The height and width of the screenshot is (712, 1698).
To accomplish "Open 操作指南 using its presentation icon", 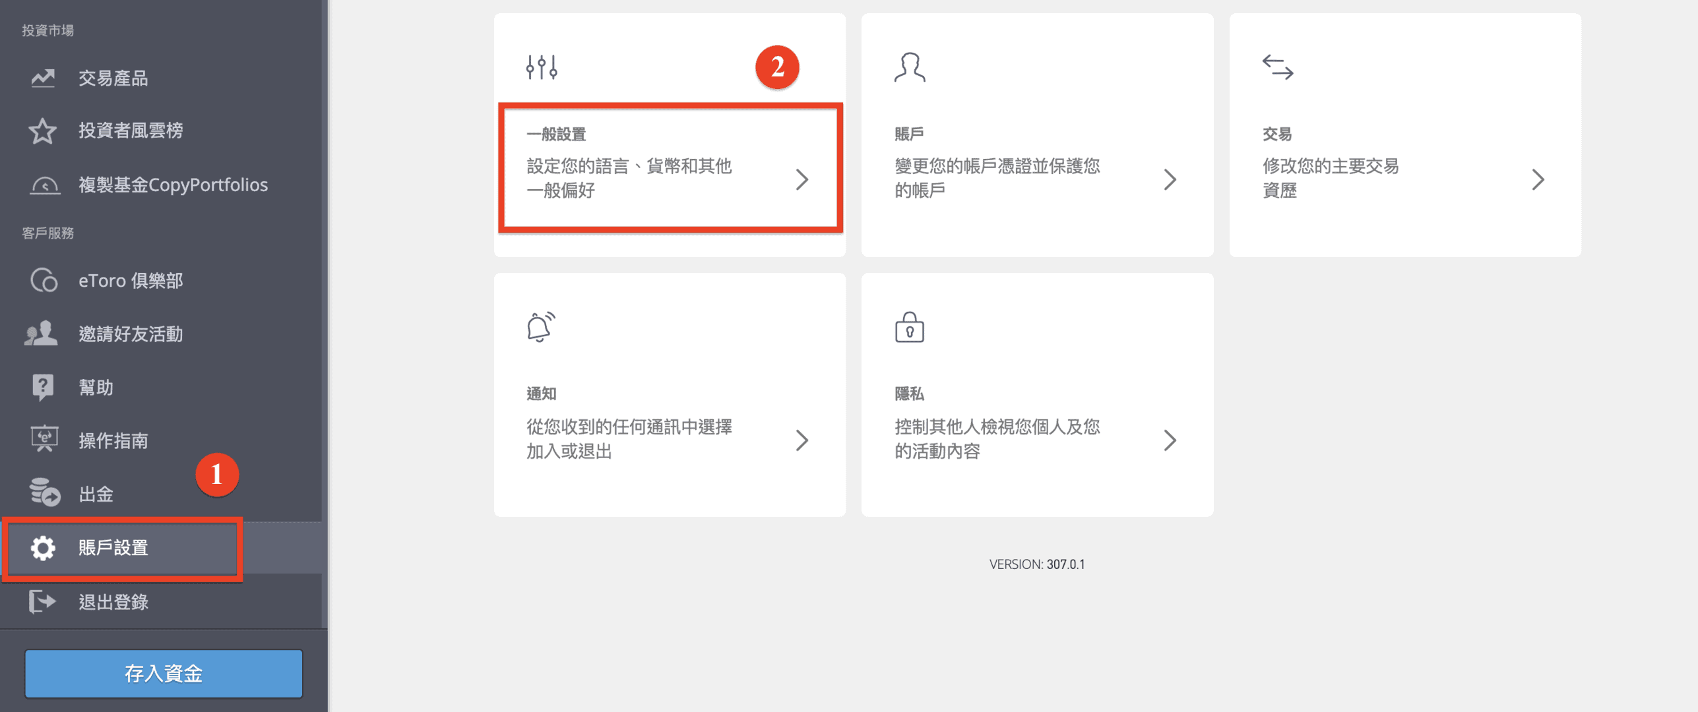I will pyautogui.click(x=42, y=440).
